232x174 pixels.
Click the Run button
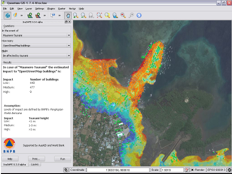(x=63, y=159)
